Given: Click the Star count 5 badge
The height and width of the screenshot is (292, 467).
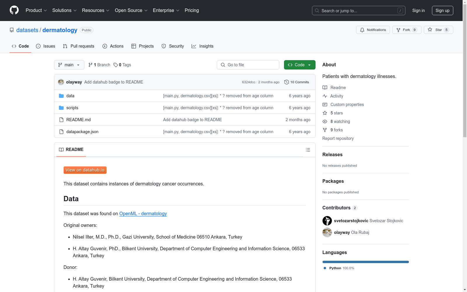Looking at the screenshot, I should point(446,30).
